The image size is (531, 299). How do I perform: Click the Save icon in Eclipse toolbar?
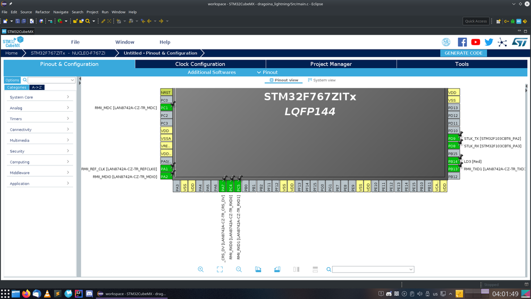pyautogui.click(x=18, y=21)
